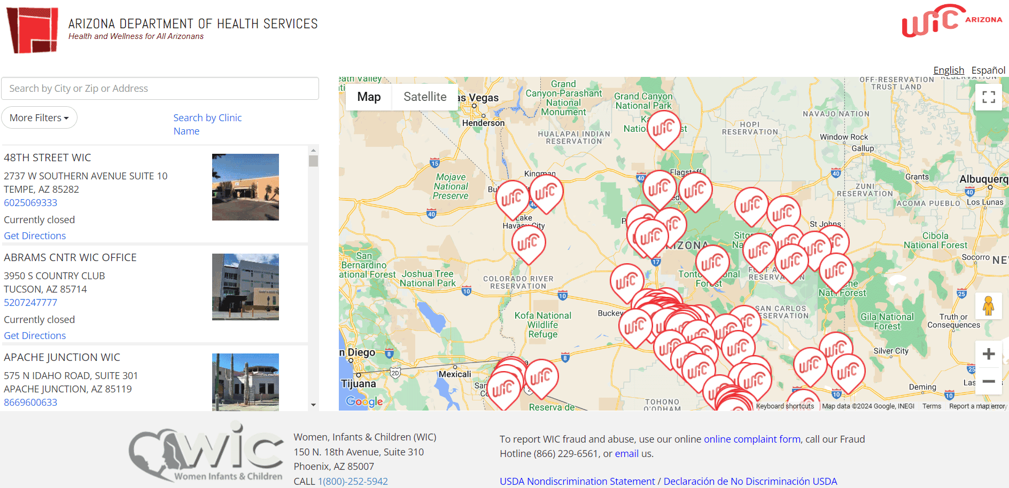Call Apache Junction WIC number 8669600633
The image size is (1009, 488).
coord(30,403)
